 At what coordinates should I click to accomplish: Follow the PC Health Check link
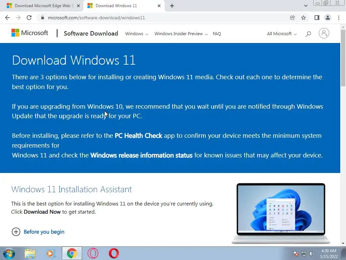tap(138, 135)
